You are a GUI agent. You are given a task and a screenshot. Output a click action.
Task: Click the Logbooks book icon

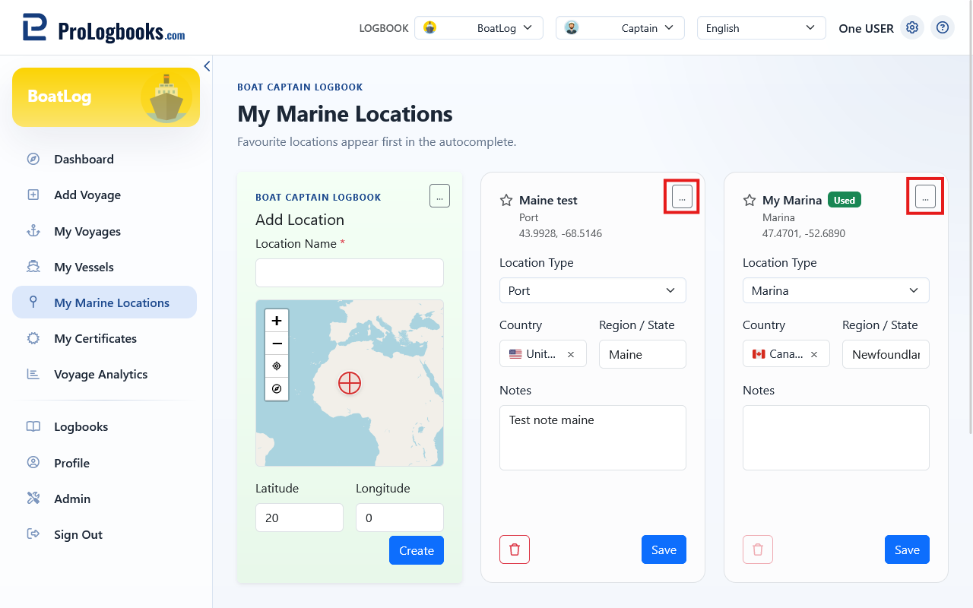33,426
